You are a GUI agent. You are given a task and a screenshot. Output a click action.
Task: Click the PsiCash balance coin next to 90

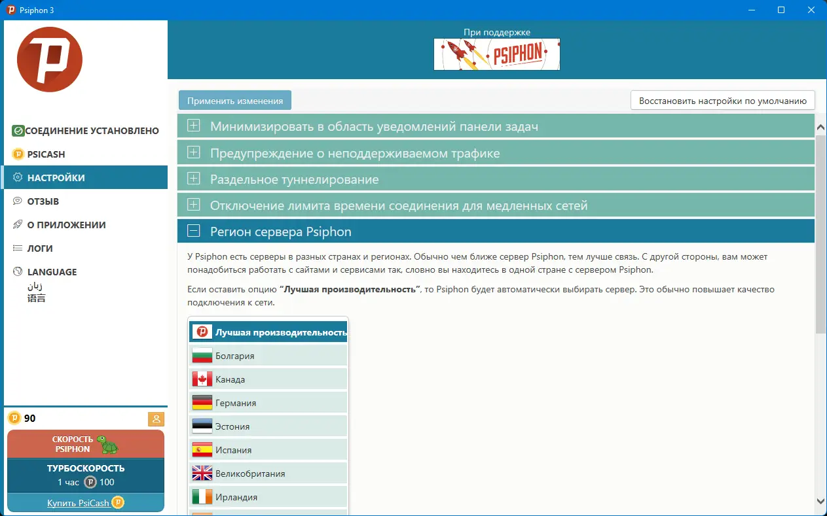14,419
